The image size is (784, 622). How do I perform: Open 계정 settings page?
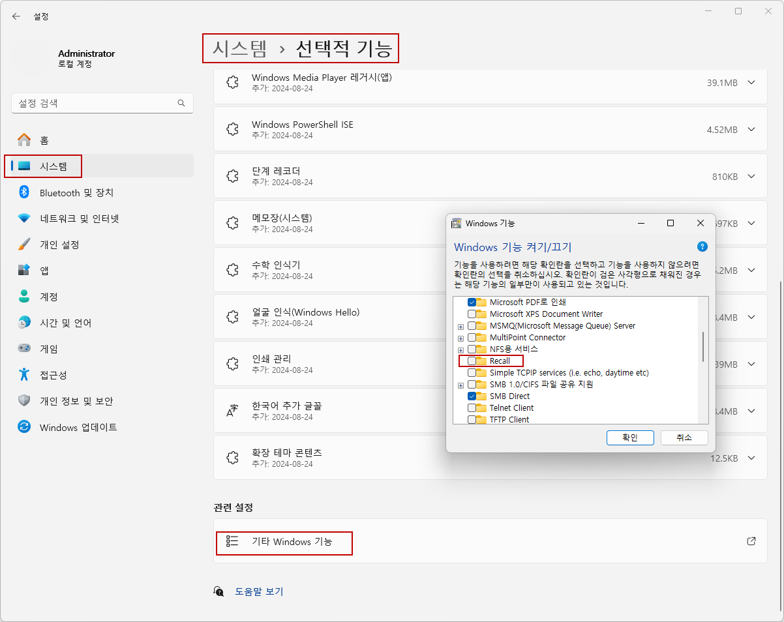point(102,297)
